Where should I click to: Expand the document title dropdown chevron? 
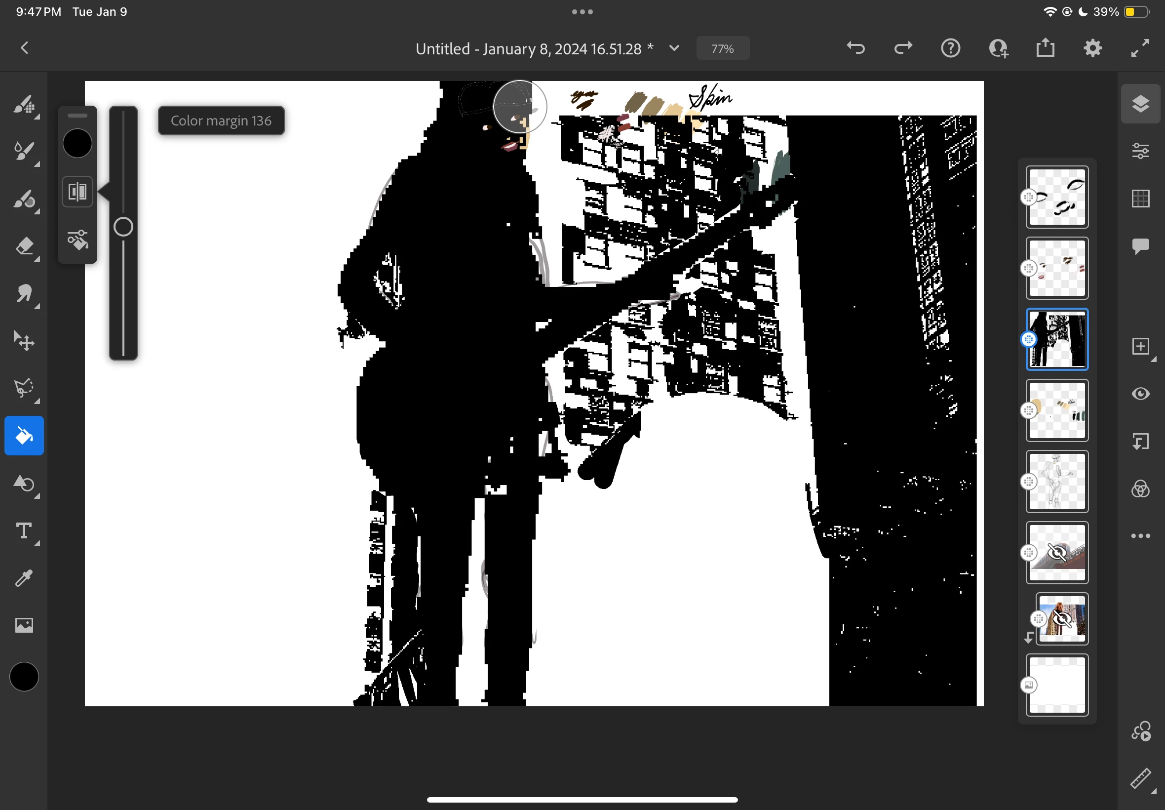coord(674,48)
